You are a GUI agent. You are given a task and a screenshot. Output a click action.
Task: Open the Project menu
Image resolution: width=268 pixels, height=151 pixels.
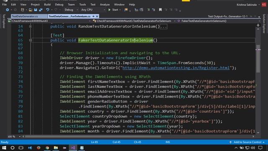(x=35, y=5)
